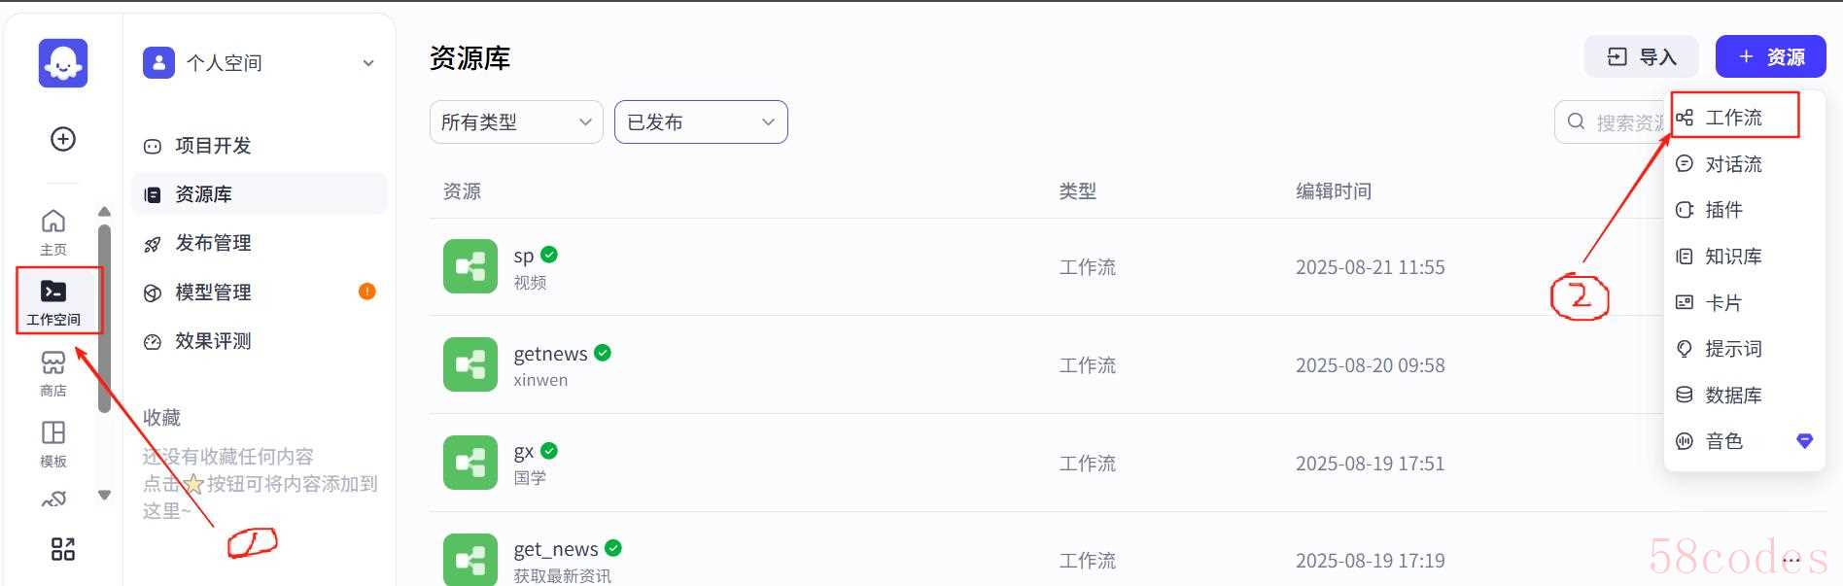Open the Workspace (工作空间) sidebar icon
The height and width of the screenshot is (586, 1843).
click(x=53, y=301)
